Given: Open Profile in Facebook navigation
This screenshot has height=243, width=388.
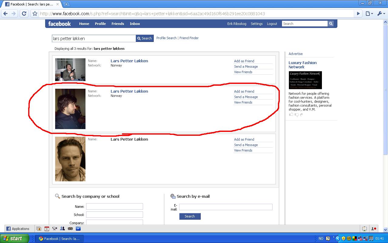Looking at the screenshot, I should (x=100, y=24).
